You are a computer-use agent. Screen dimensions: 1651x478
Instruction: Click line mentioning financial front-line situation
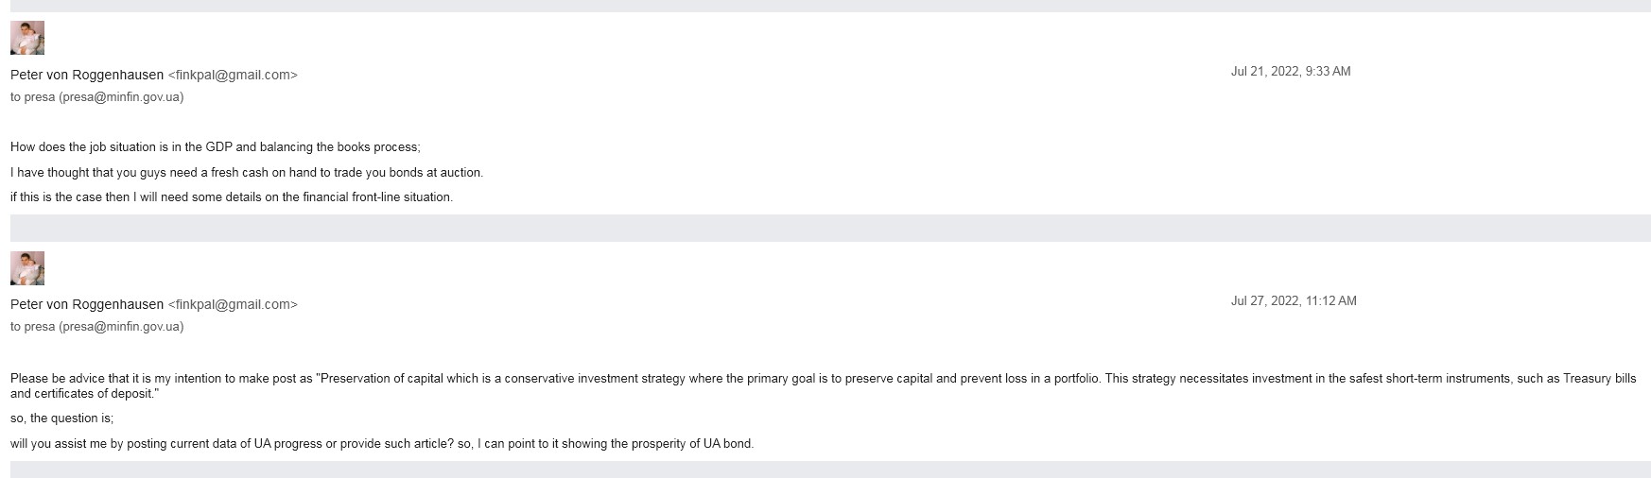[x=232, y=197]
